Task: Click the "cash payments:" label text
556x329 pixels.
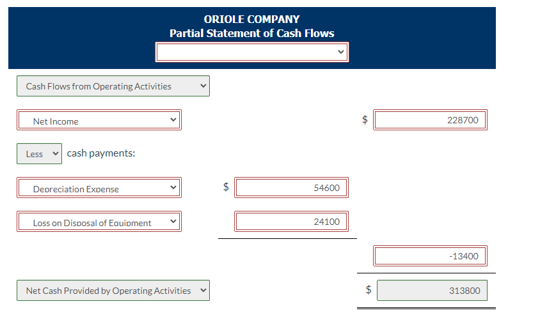Action: [101, 153]
